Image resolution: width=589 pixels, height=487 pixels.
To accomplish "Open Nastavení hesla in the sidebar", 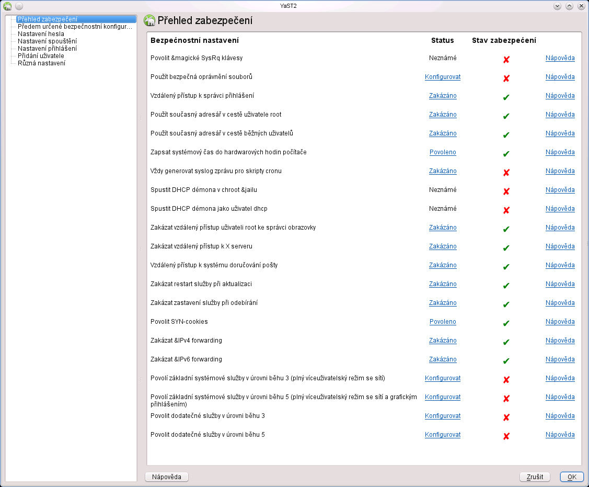I will [41, 34].
